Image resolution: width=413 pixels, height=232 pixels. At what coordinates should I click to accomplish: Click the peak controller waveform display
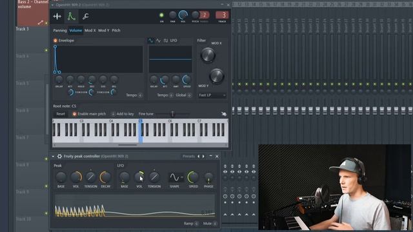tap(135, 206)
